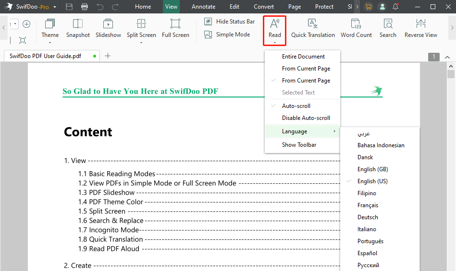This screenshot has width=456, height=271.
Task: Add a new document tab
Action: pyautogui.click(x=108, y=56)
